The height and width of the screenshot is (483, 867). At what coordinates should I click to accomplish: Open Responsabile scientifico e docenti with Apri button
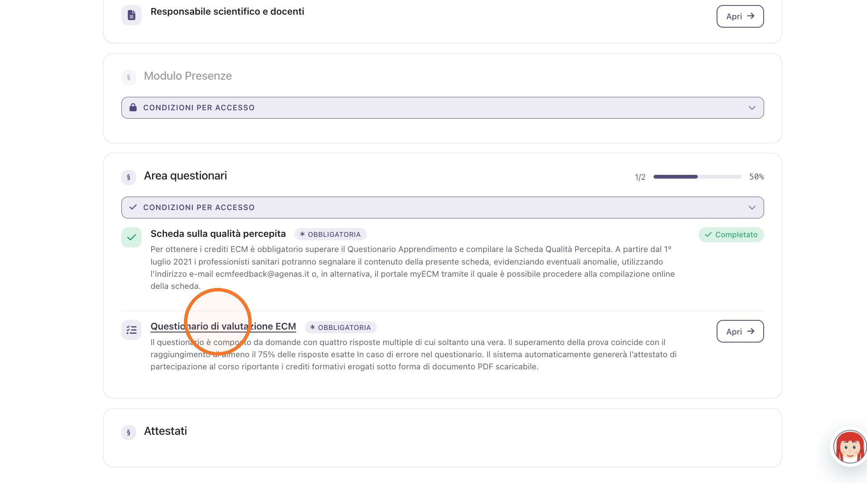740,16
